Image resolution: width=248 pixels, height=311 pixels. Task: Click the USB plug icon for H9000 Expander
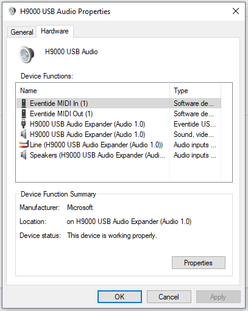tap(24, 124)
